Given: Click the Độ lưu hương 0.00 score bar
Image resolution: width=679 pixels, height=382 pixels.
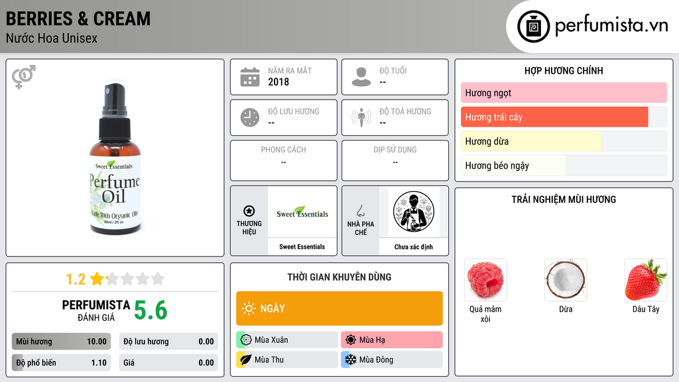Looking at the screenshot, I should [168, 342].
